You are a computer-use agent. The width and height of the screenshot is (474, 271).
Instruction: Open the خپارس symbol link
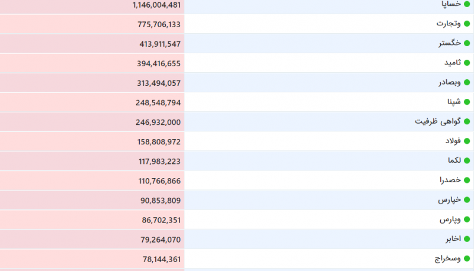click(450, 200)
